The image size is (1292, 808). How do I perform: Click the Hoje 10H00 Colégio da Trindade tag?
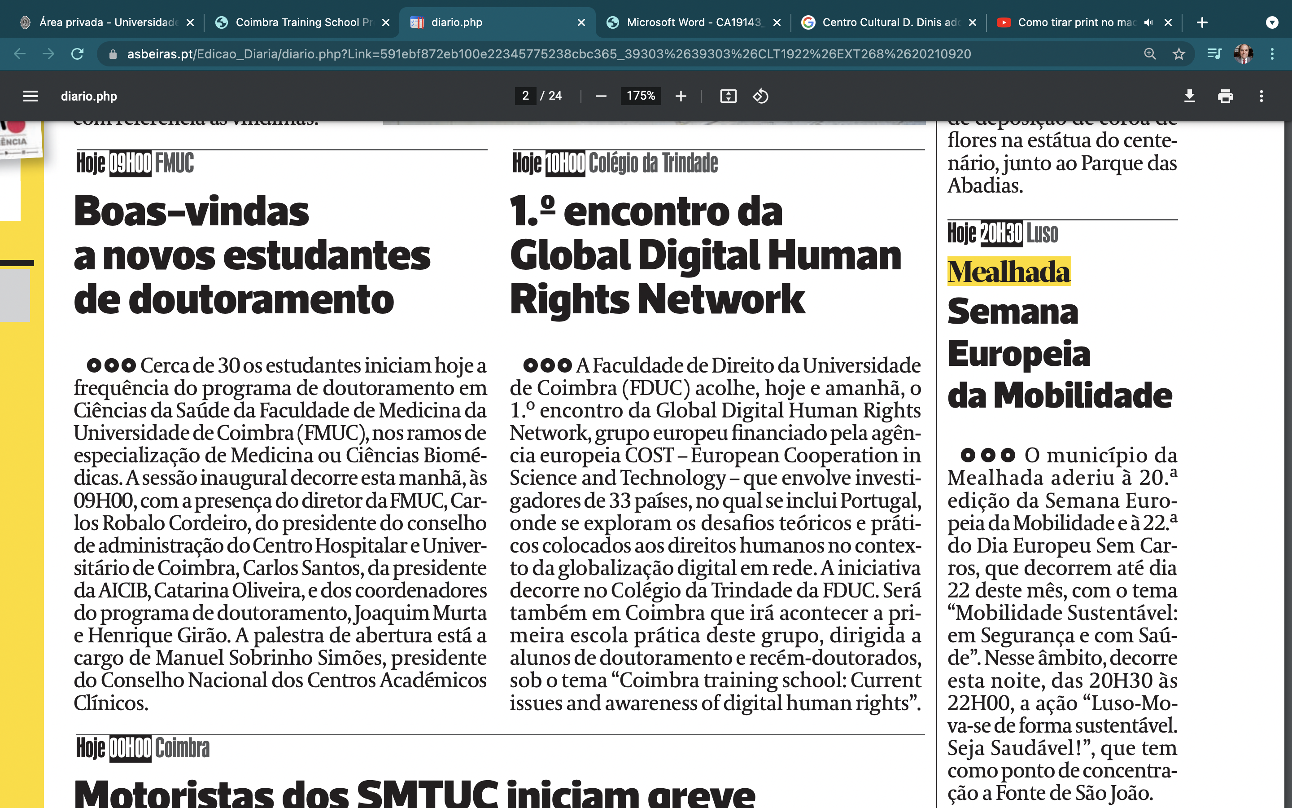tap(615, 163)
